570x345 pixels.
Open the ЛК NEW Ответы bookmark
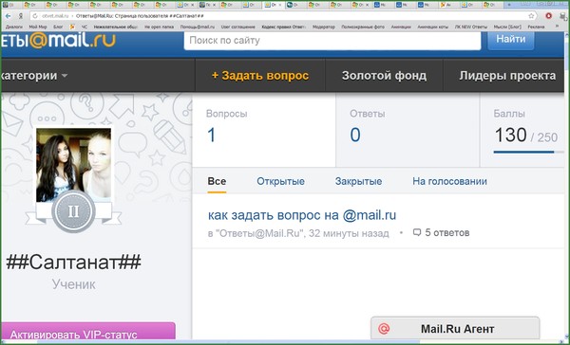(471, 27)
